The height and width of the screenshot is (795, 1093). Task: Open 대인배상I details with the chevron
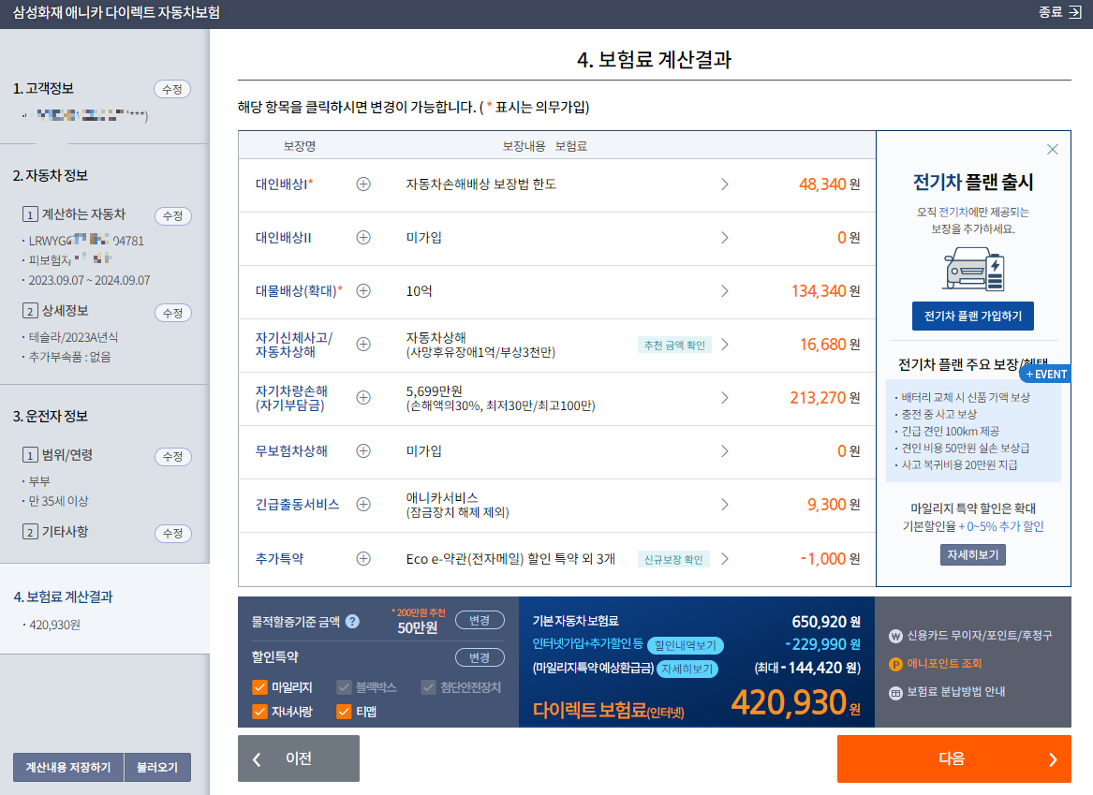click(725, 184)
